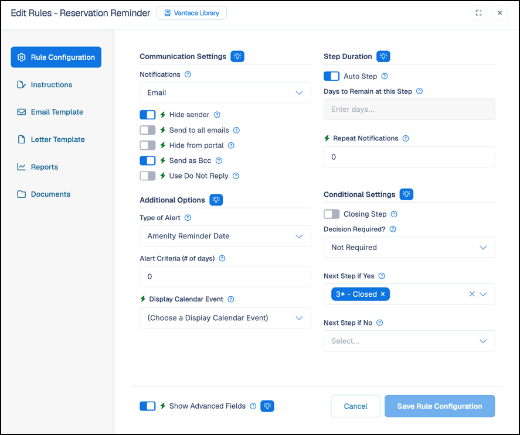This screenshot has width=520, height=435.
Task: Open Days to Remain help icon
Action: point(420,91)
